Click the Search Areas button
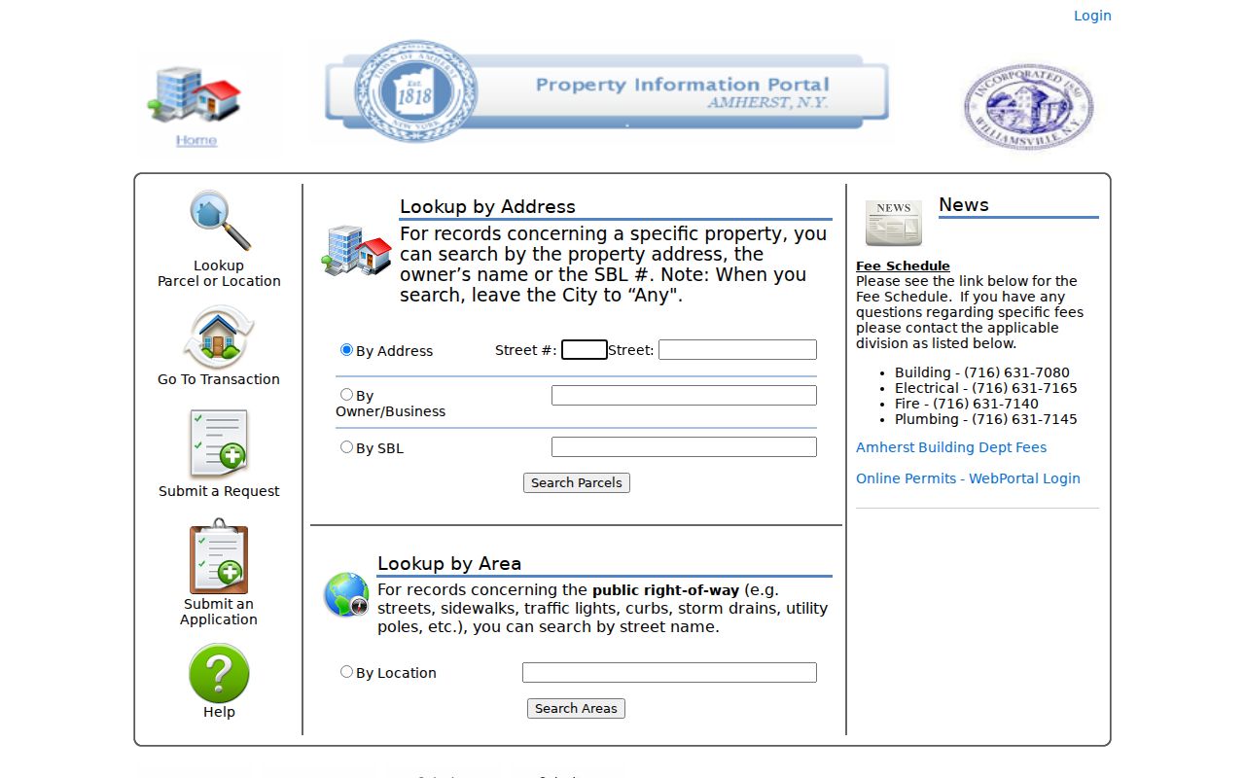Viewport: 1245px width, 778px height. (576, 708)
